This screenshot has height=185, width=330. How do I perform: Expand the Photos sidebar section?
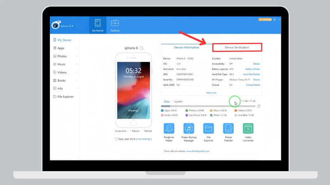pos(77,56)
